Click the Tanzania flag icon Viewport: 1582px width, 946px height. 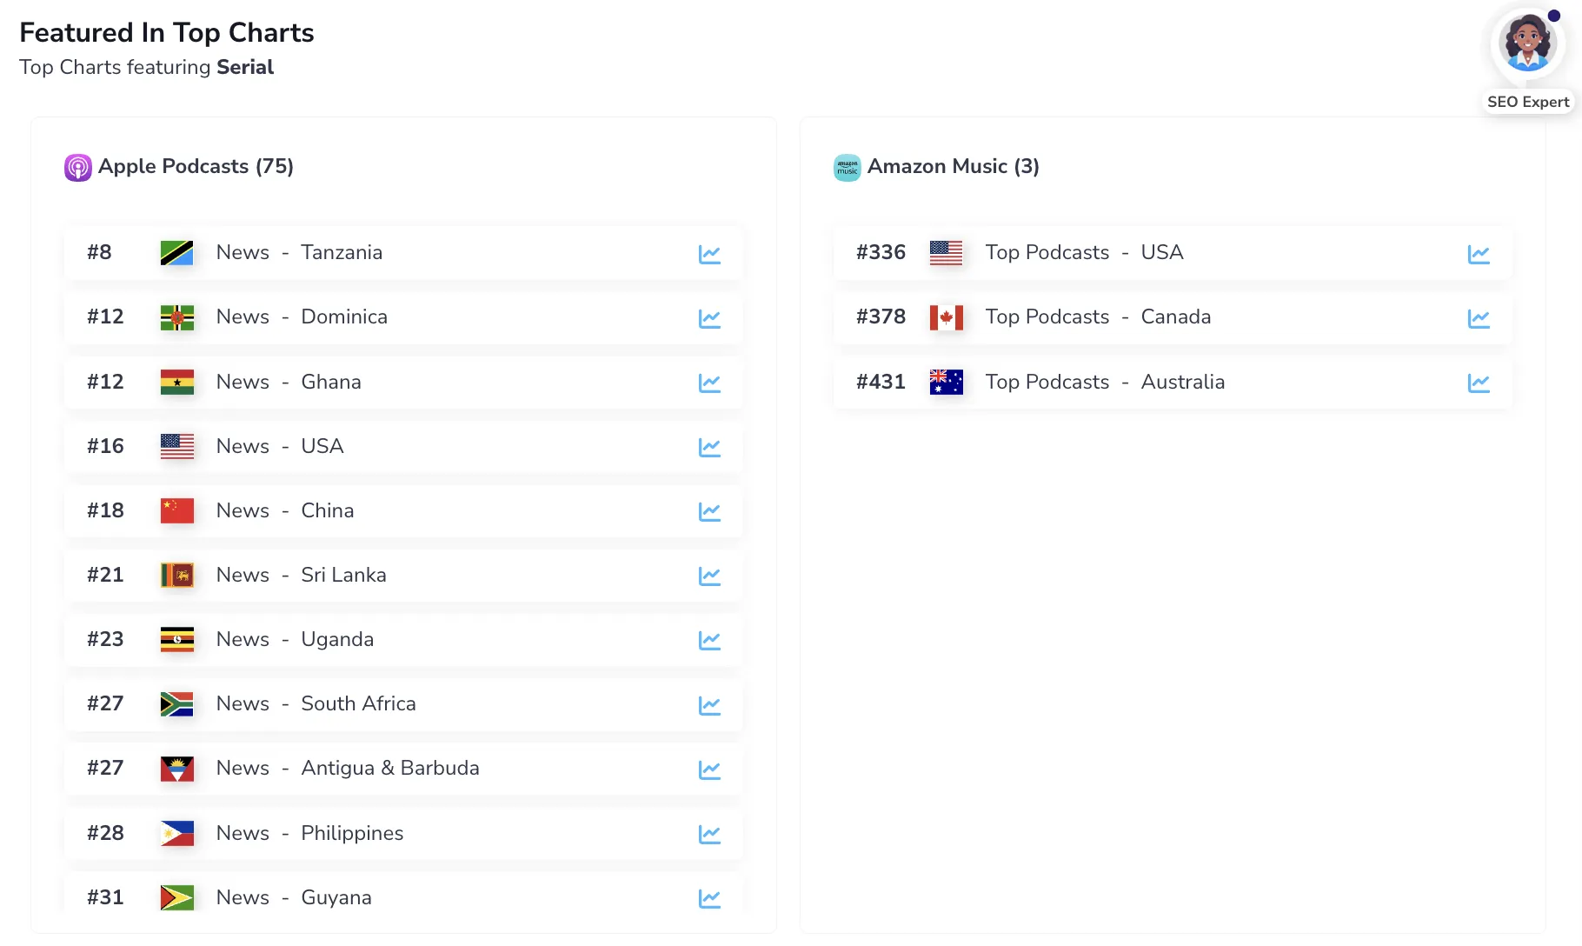point(177,253)
